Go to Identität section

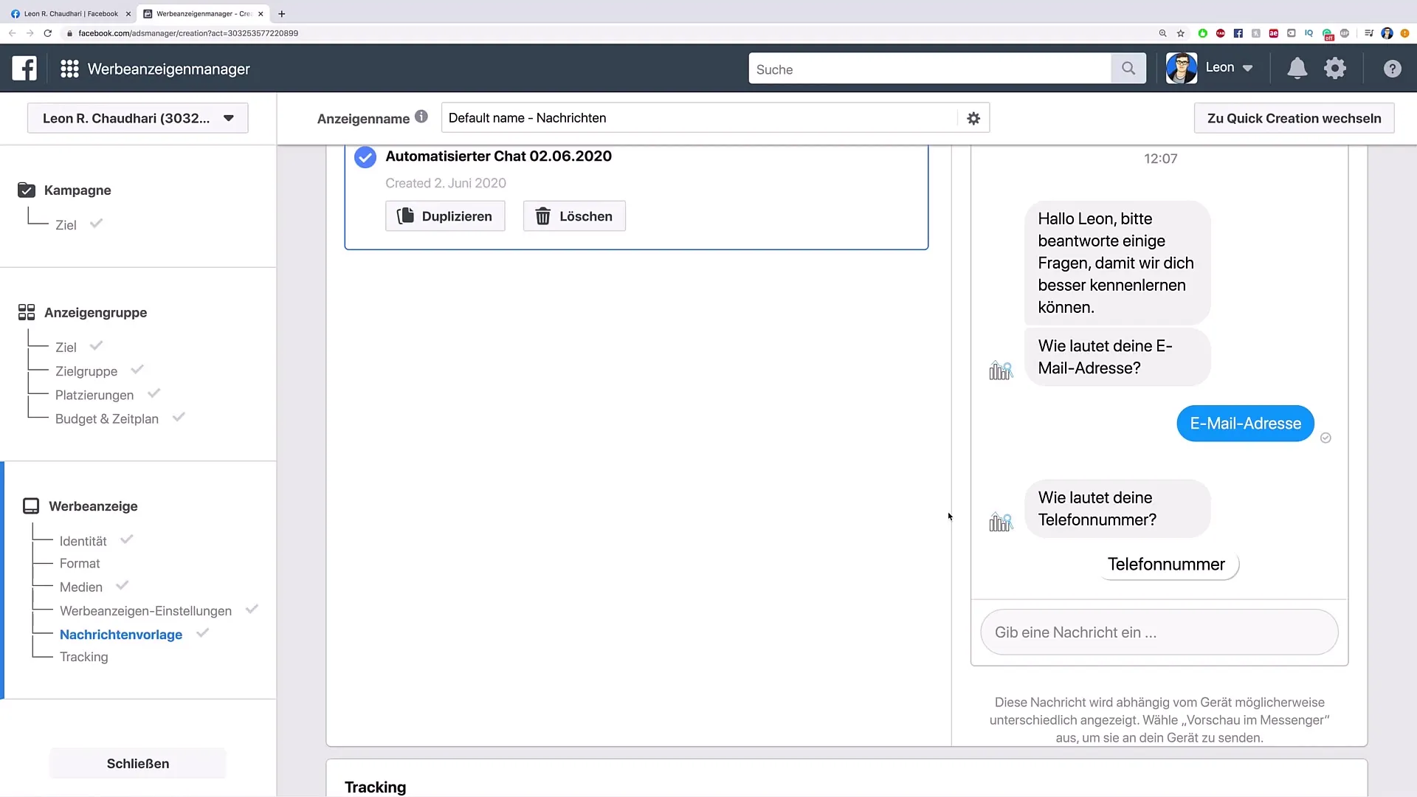tap(83, 541)
